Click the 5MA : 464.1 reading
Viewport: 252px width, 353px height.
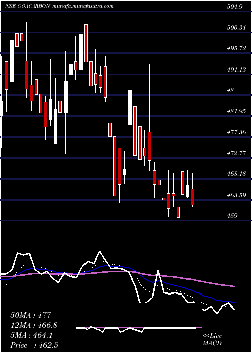[x=31, y=335]
